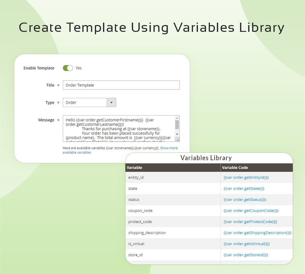Select the getEntityId variable code
This screenshot has height=274, width=305.
tap(246, 177)
